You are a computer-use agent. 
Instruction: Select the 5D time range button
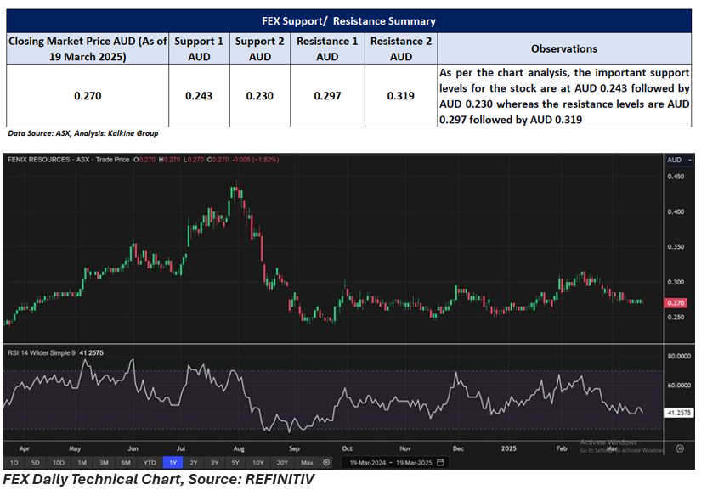pos(36,463)
